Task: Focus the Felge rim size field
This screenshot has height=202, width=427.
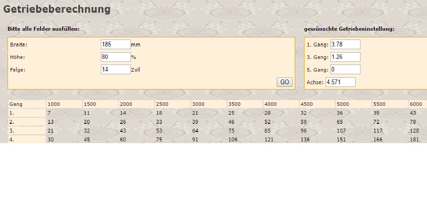Action: point(115,69)
